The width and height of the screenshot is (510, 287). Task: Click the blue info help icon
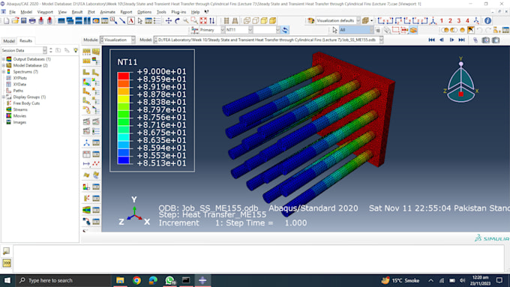[x=487, y=20]
